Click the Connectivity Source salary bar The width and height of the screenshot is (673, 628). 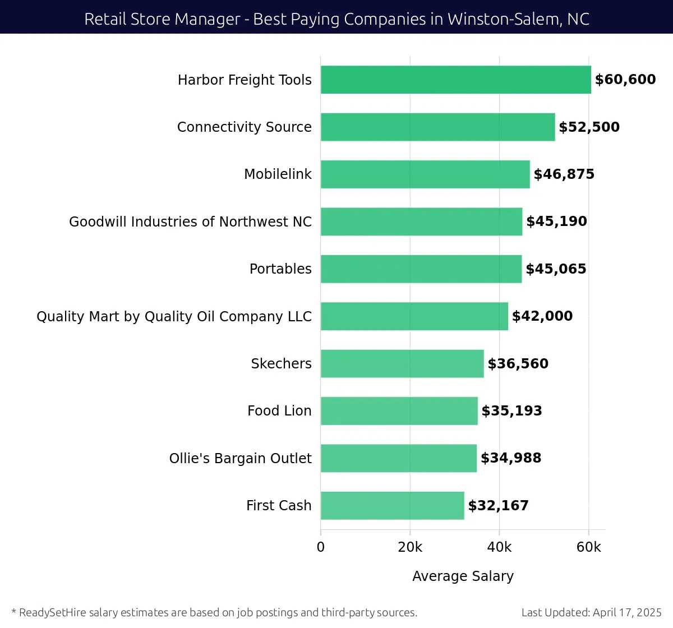coord(438,127)
